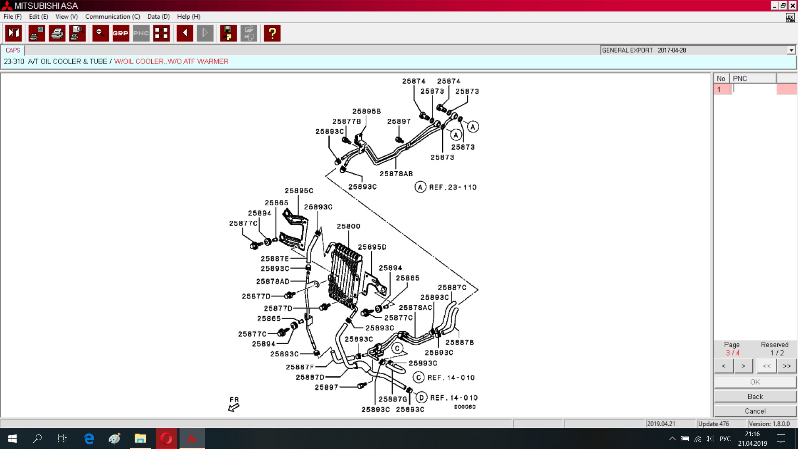798x449 pixels.
Task: Open help with yellow question mark
Action: click(x=272, y=33)
